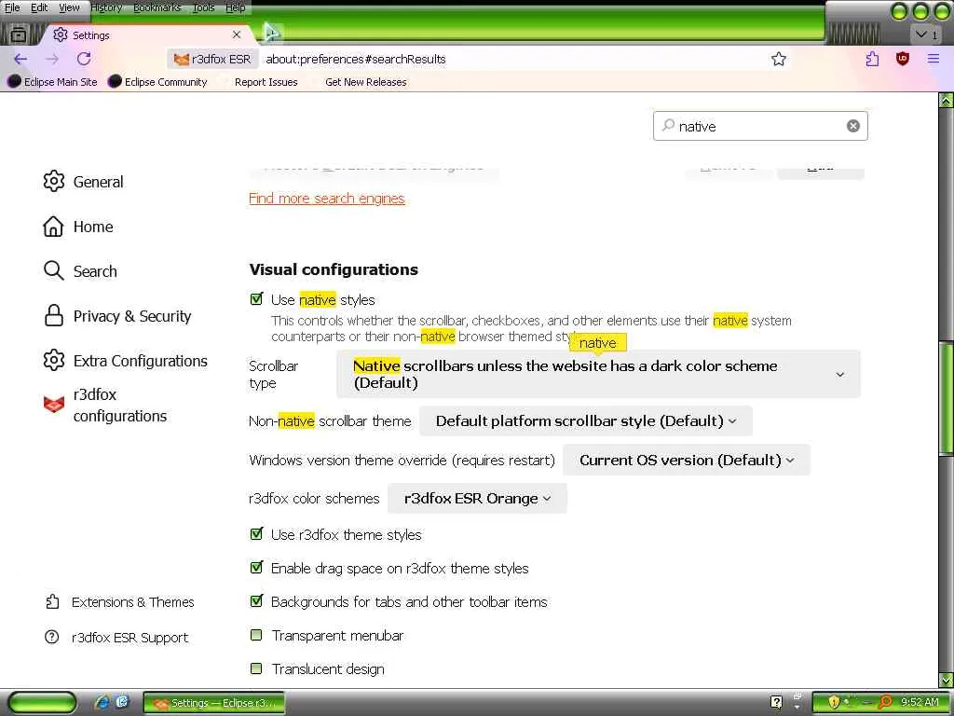Click the page scrollbar up arrow
Screen dimensions: 954x716
click(947, 101)
